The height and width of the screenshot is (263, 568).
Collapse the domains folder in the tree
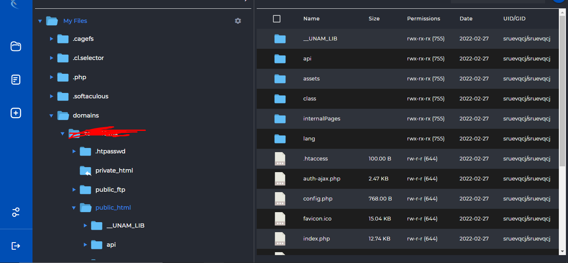coord(51,115)
